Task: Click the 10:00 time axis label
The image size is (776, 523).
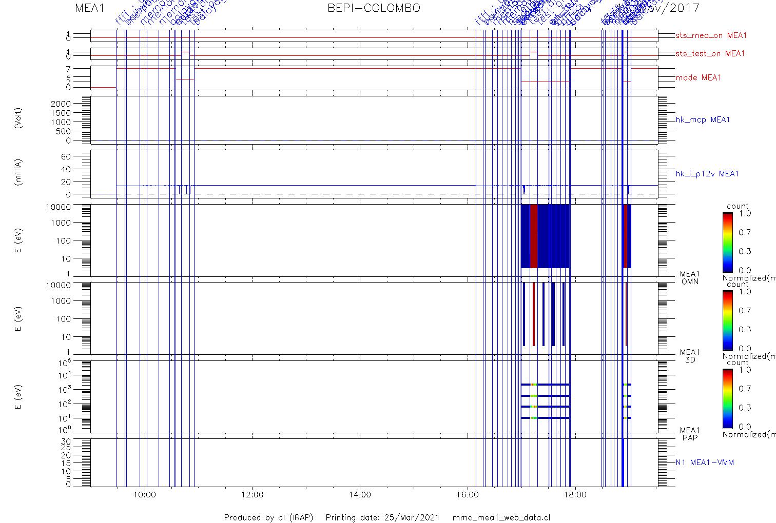Action: (x=145, y=495)
